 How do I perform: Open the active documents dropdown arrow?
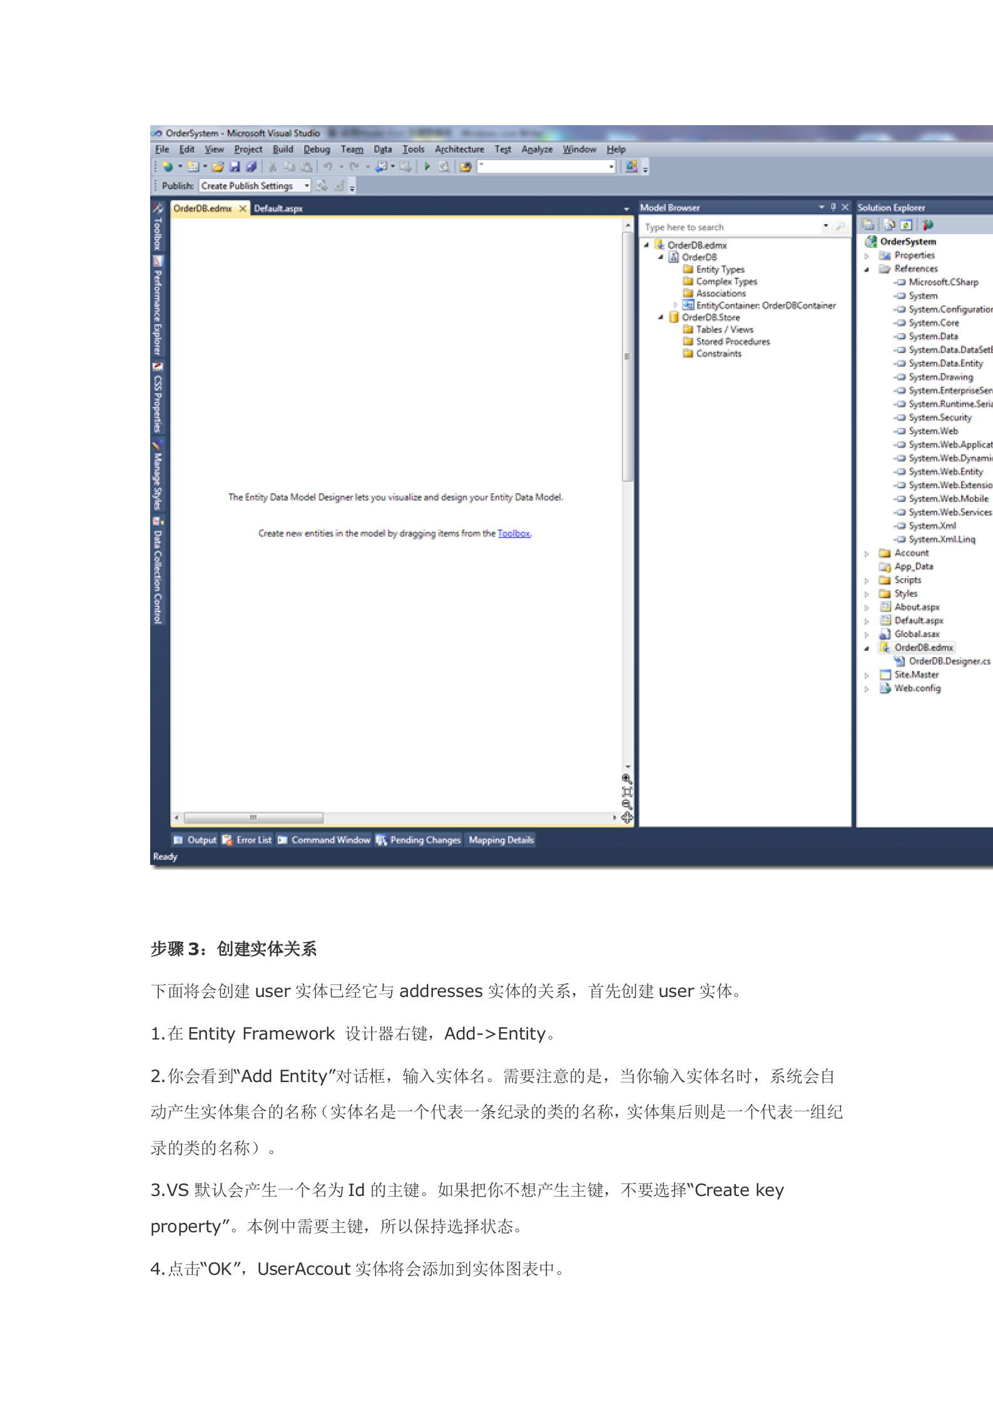click(626, 209)
